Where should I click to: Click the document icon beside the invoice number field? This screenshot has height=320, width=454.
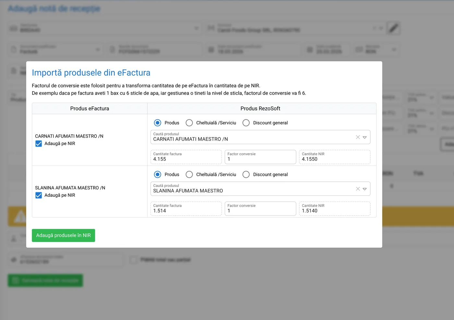tap(112, 49)
